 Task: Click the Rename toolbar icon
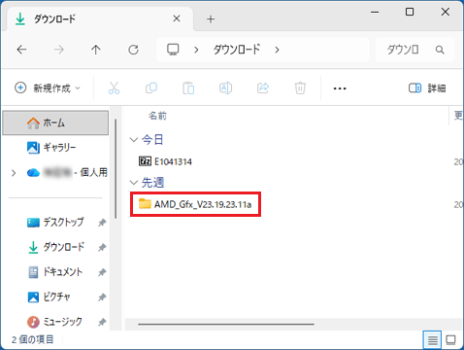[x=225, y=87]
